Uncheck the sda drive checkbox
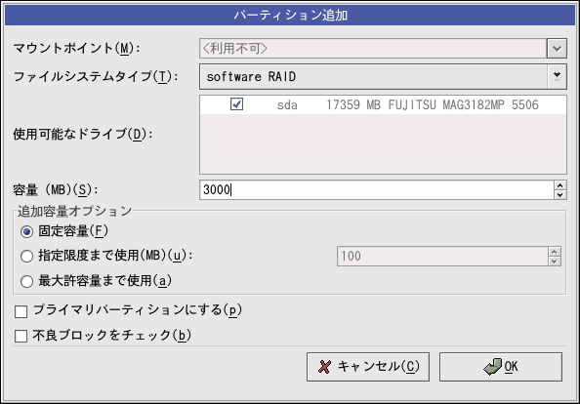 (x=236, y=104)
